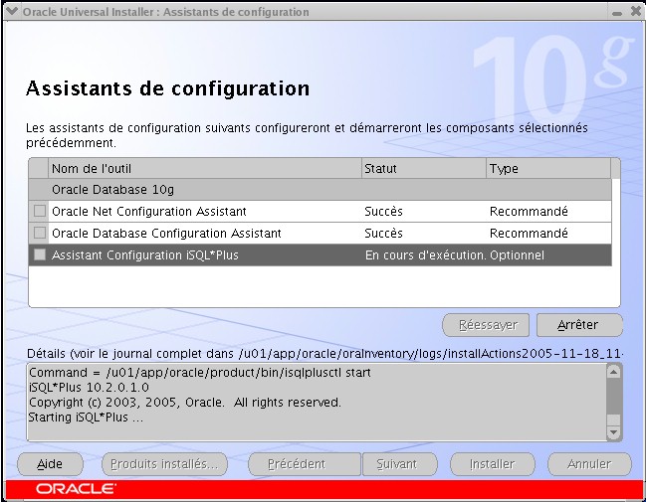Click the Réessayer button

tap(486, 325)
